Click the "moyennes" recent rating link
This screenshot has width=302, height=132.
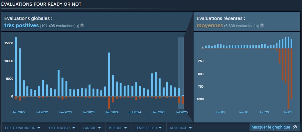(x=209, y=25)
